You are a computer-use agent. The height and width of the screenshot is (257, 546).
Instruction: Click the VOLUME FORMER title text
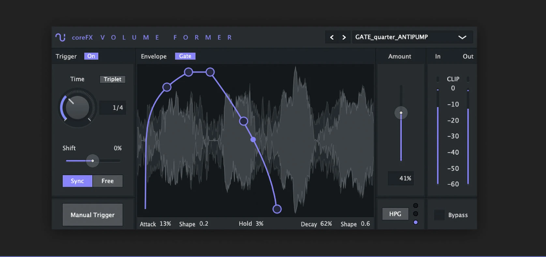coord(167,37)
